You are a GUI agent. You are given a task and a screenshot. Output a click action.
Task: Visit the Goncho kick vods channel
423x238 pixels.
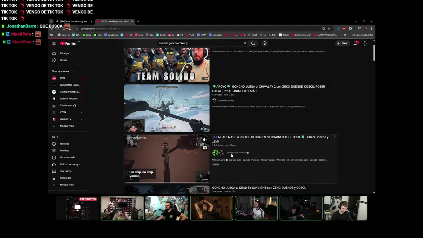[x=225, y=100]
